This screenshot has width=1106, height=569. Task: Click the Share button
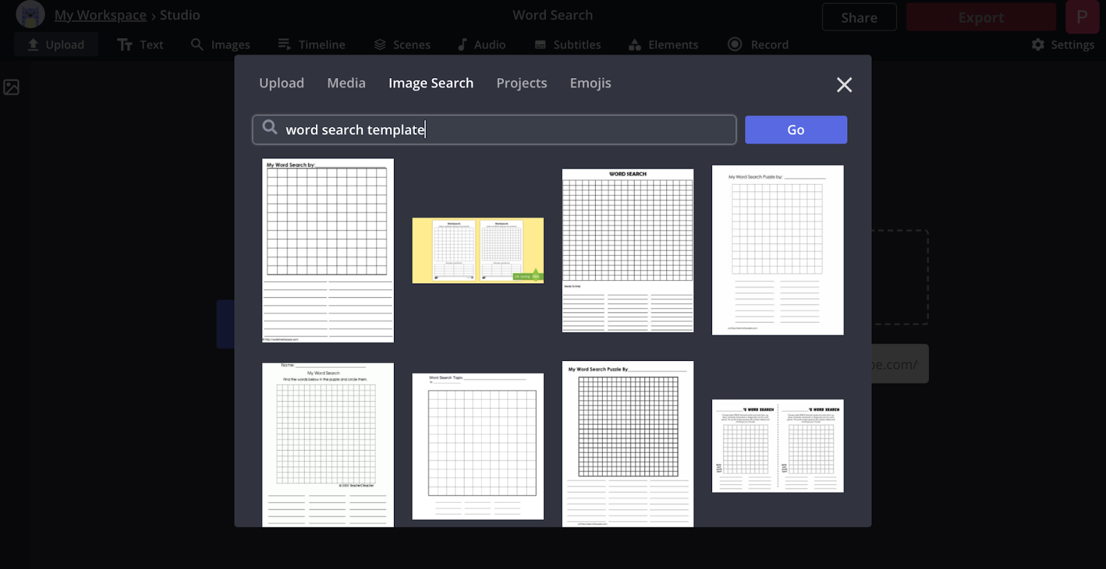(859, 17)
